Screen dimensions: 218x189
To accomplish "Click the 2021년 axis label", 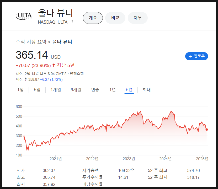I will 56,159.
